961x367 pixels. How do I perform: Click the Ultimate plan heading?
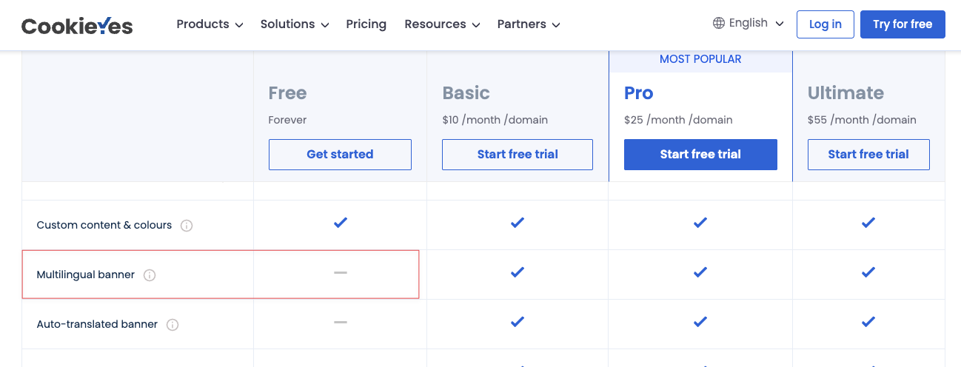(x=846, y=93)
